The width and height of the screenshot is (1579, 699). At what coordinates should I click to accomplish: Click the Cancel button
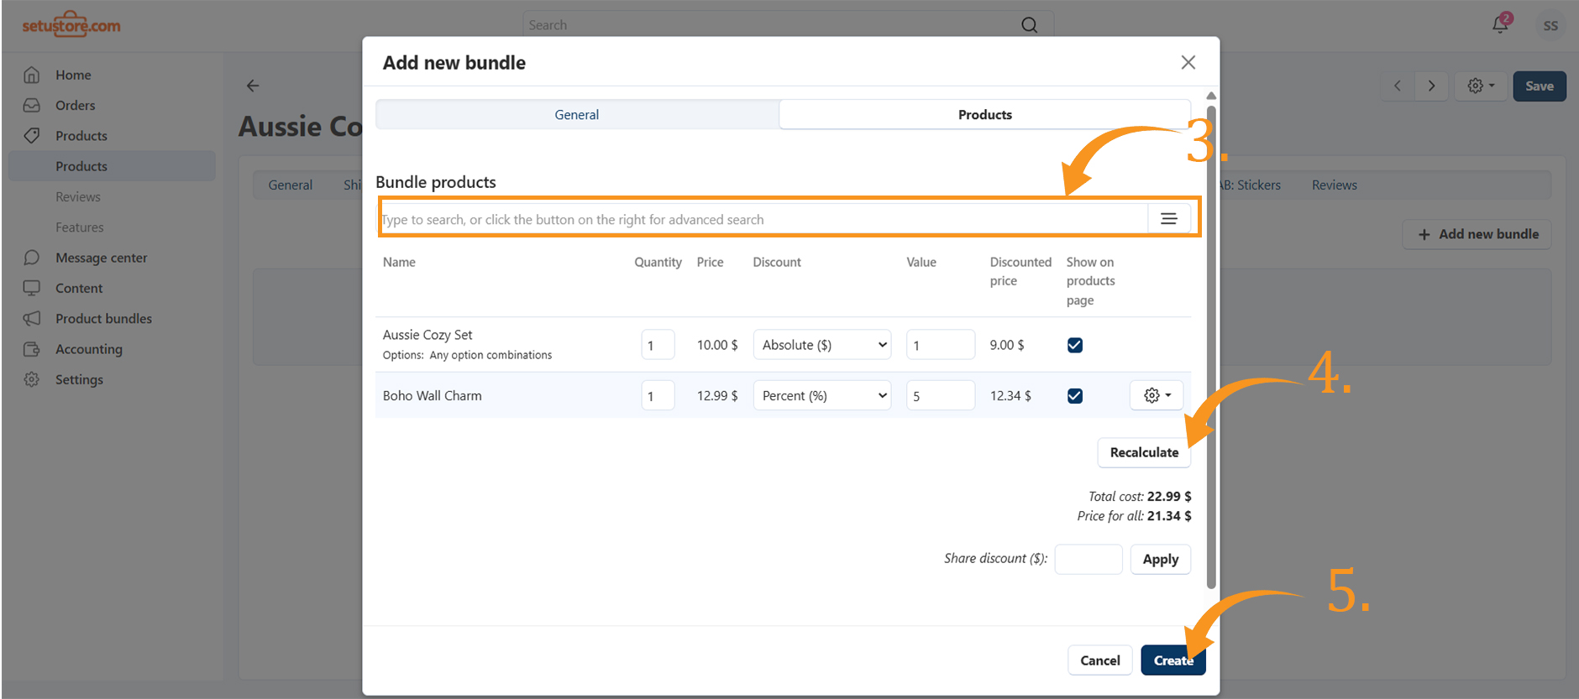1099,660
